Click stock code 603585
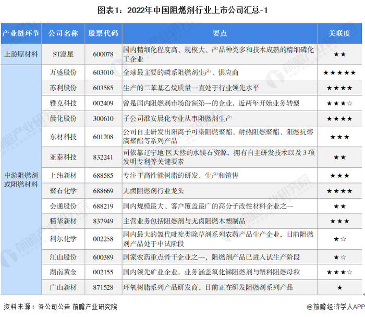 (103, 88)
